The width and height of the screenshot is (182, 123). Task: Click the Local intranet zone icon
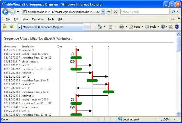click(x=120, y=119)
